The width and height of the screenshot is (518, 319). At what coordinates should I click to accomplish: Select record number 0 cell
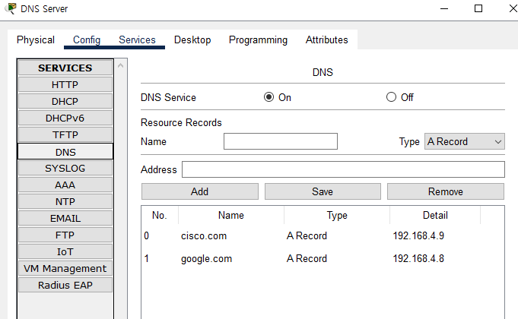pos(146,236)
